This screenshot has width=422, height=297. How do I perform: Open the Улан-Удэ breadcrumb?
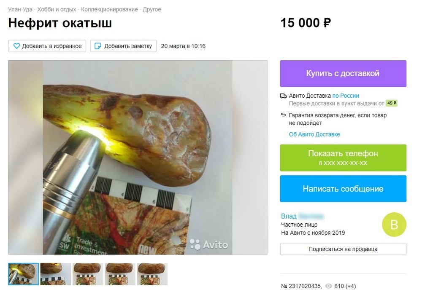click(20, 9)
